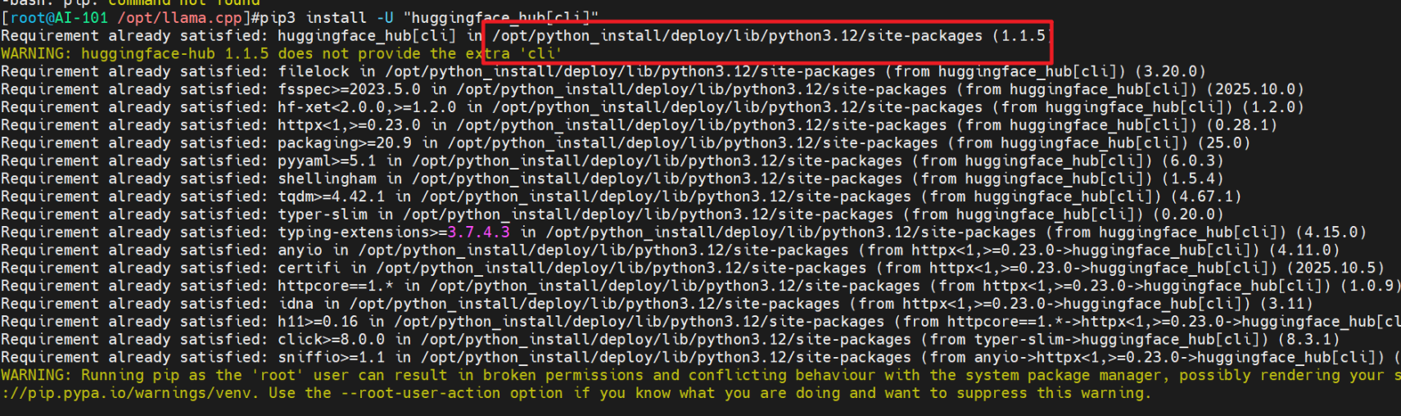Click the fsspec>=2023.5.0 package name
The width and height of the screenshot is (1401, 416).
pos(349,89)
